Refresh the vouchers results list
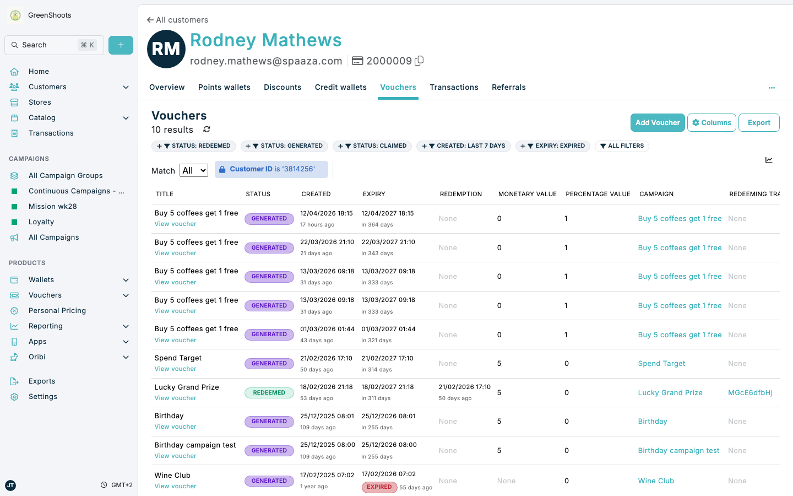Viewport: 793px width, 496px height. point(207,130)
